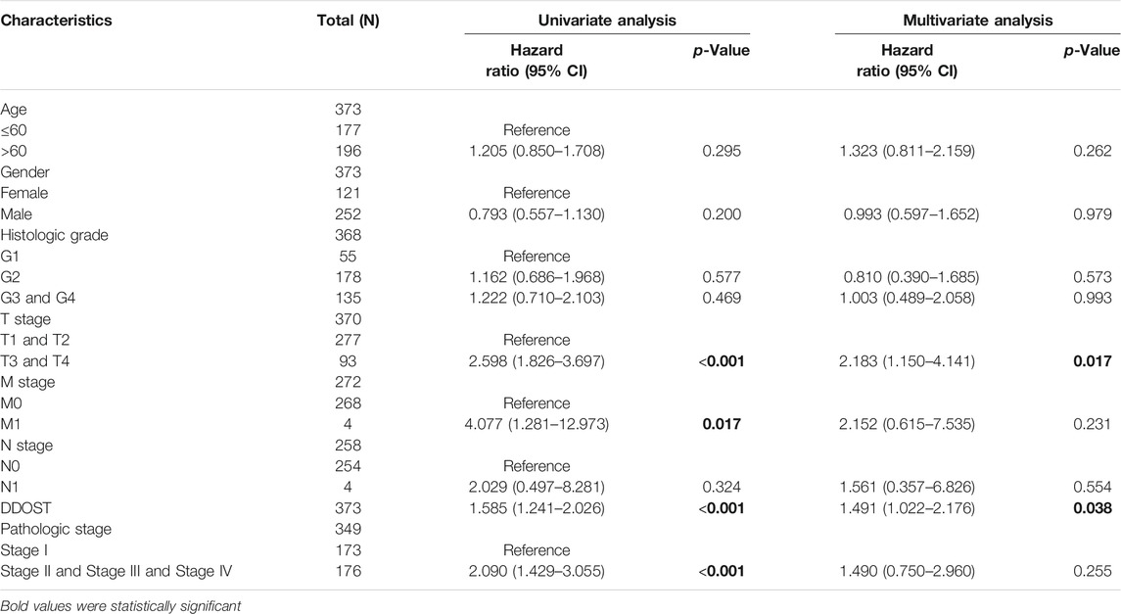1121x614 pixels.
Task: Click the "N stage" row label
Action: coord(26,446)
